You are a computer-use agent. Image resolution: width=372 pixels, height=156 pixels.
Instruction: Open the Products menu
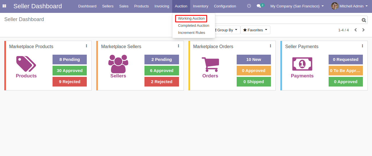pos(142,6)
